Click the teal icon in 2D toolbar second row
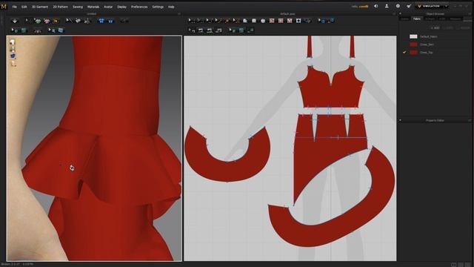 click(241, 30)
